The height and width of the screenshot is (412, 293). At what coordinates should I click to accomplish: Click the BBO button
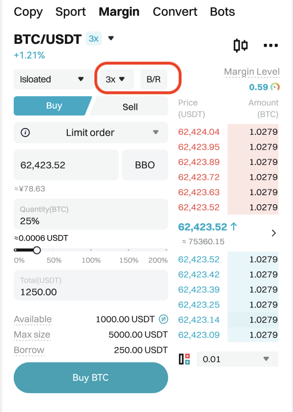(145, 165)
